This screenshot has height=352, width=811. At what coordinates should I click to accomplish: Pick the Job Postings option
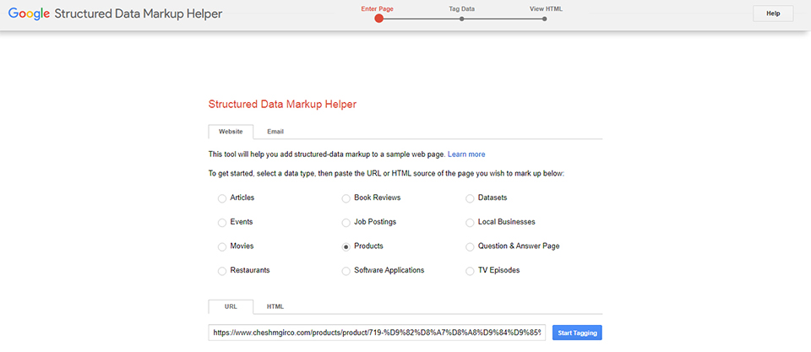pos(346,223)
